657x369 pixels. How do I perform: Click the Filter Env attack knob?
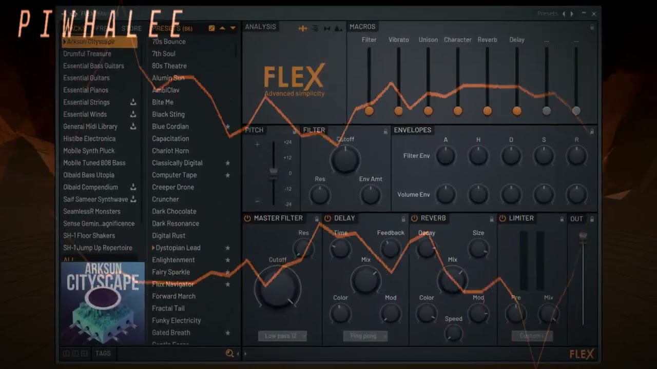[x=446, y=155]
